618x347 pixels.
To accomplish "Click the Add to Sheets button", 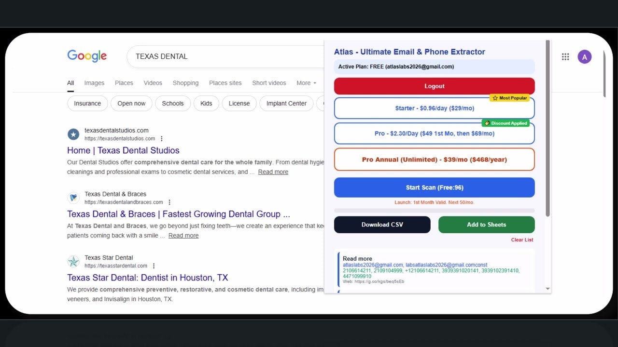I will tap(486, 225).
